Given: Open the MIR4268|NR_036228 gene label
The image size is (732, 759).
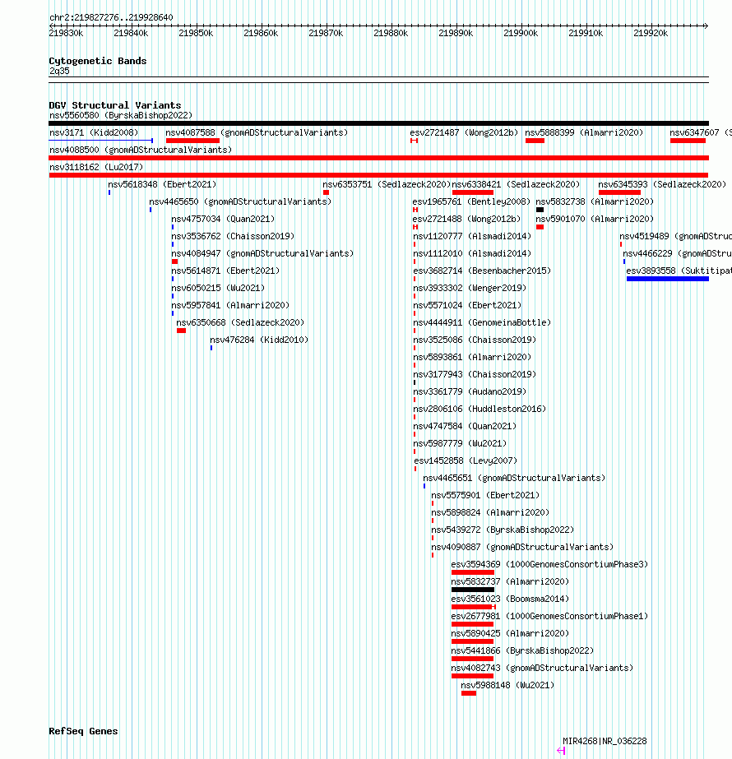Looking at the screenshot, I should click(x=605, y=741).
